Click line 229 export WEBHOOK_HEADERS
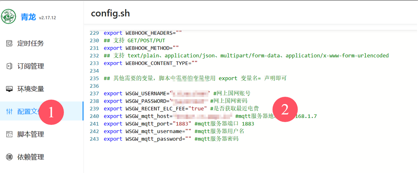 [142, 33]
